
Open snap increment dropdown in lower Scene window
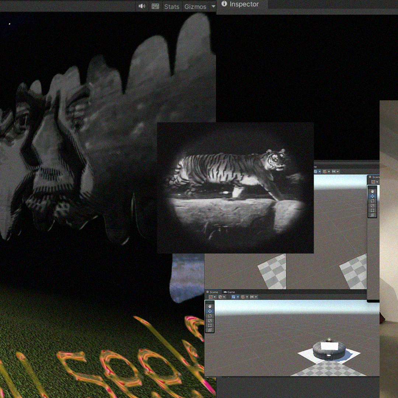click(256, 297)
